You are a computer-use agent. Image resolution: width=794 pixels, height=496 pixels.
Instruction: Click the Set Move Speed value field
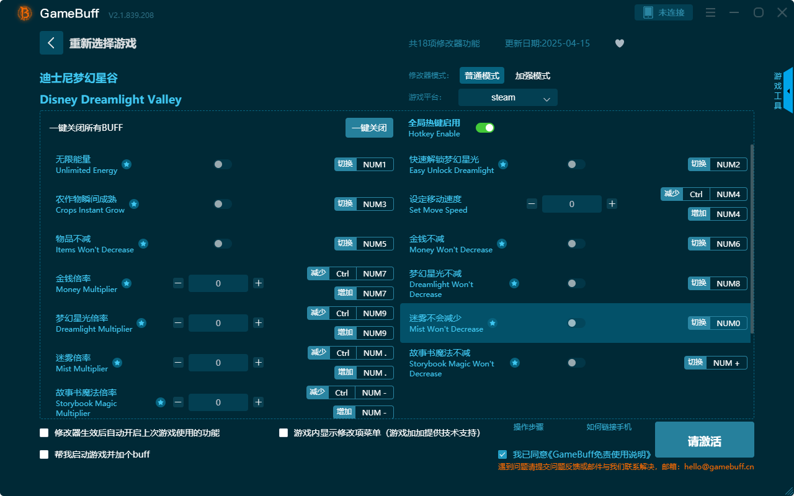click(572, 204)
